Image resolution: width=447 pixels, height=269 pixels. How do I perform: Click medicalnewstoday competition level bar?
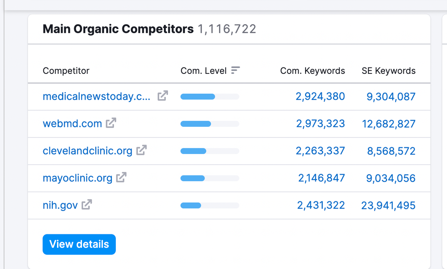(x=210, y=97)
